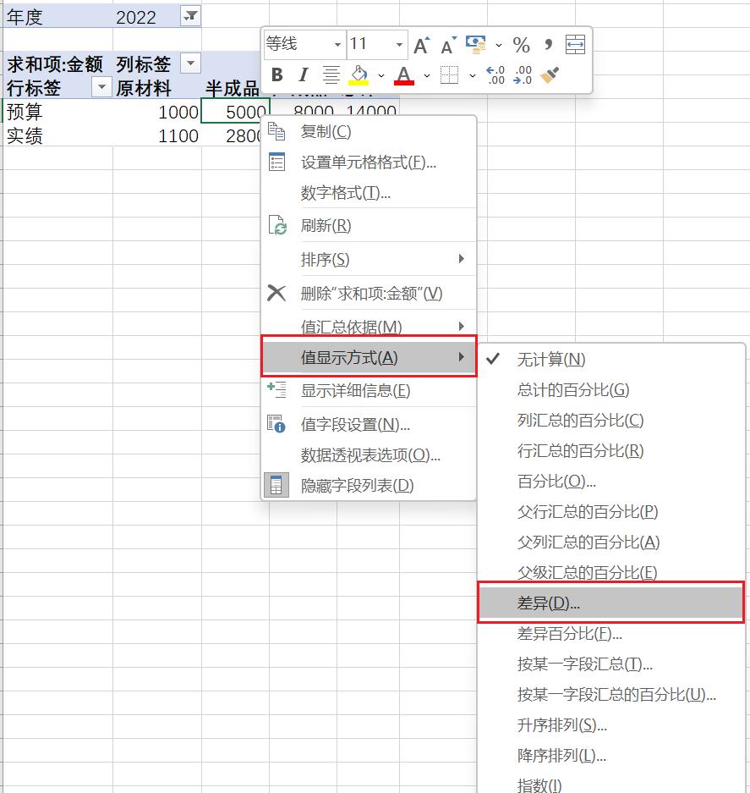Image resolution: width=750 pixels, height=793 pixels.
Task: Open font color dropdown arrow
Action: (x=427, y=75)
